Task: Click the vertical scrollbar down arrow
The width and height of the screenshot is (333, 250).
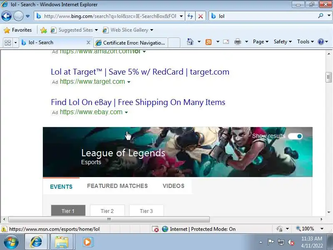Action: coord(329,212)
